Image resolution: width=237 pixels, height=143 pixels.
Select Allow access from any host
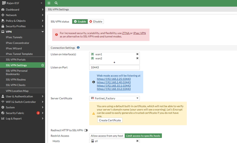pyautogui.click(x=106, y=135)
